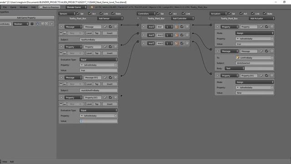This screenshot has width=291, height=164.
Task: Toggle Sensors Sel checkbox
Action: point(78,13)
